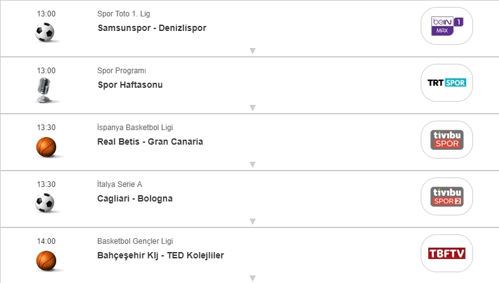499x283 pixels.
Task: Click the basketball icon beside Real Betis match
Action: point(45,147)
